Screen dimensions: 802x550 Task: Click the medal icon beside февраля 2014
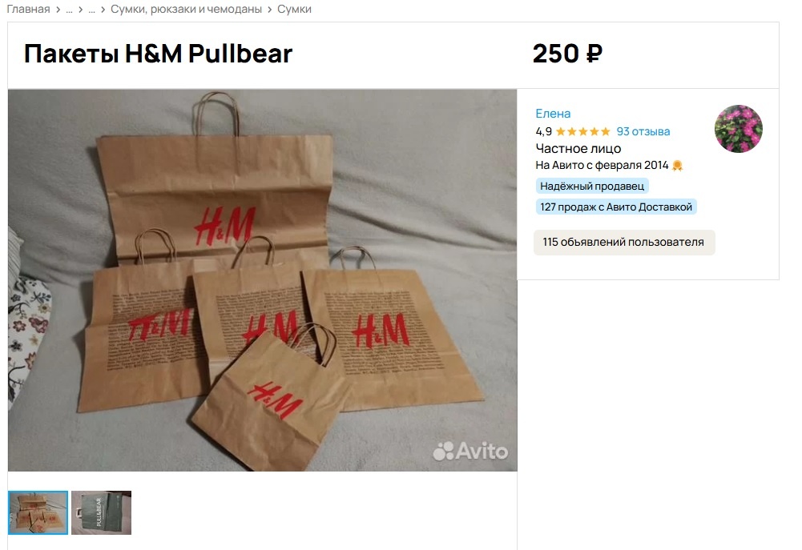coord(677,165)
